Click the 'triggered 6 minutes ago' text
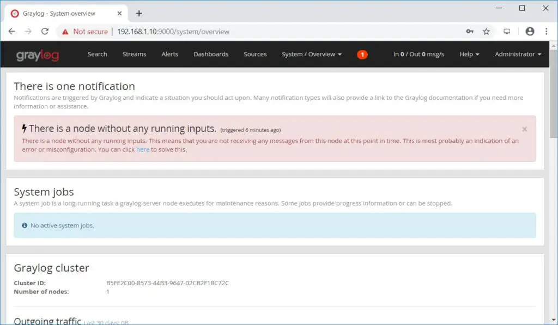The height and width of the screenshot is (325, 558). pos(251,130)
